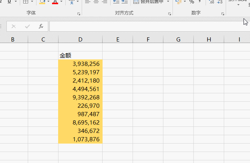Click into the formula bar

tap(150, 26)
